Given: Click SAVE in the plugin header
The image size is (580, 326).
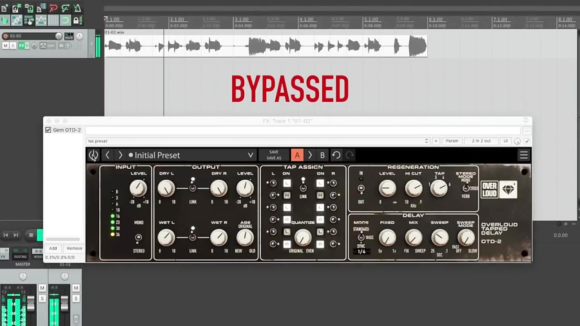Looking at the screenshot, I should point(274,152).
